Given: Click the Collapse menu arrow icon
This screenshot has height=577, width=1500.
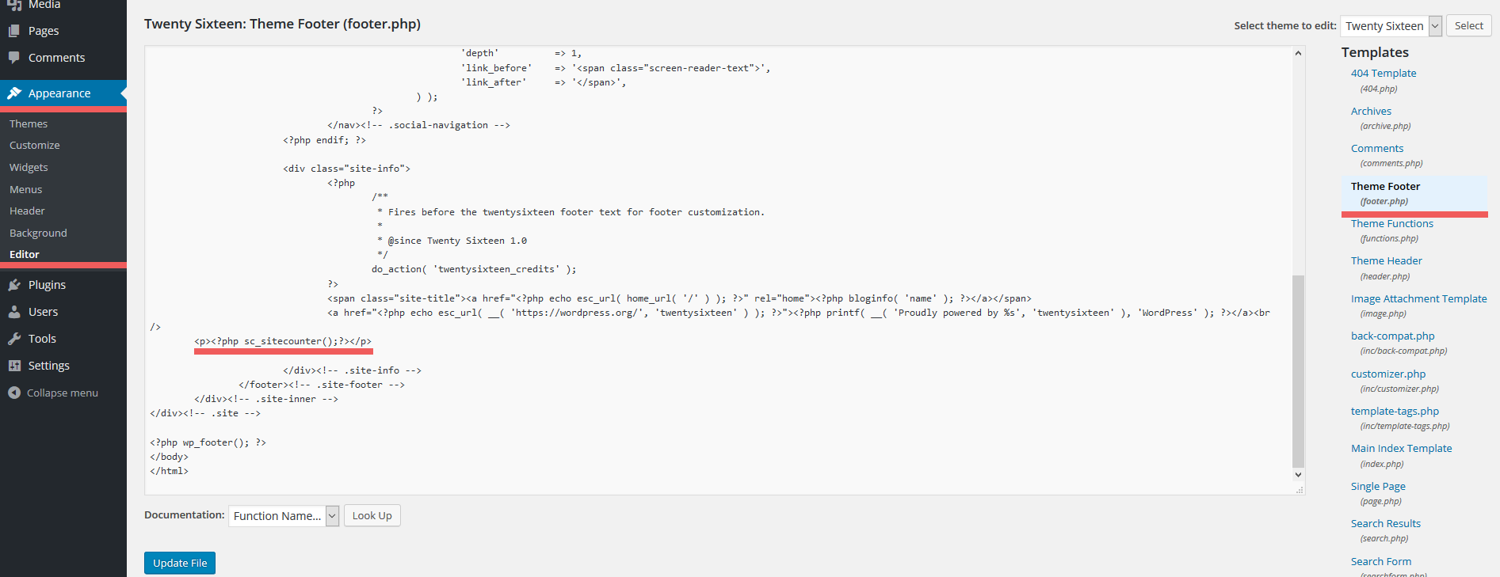Looking at the screenshot, I should pos(14,393).
